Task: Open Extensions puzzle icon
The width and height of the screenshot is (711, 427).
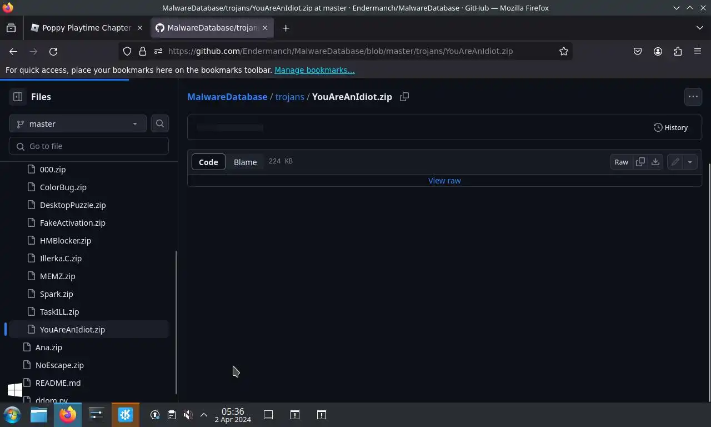Action: click(x=678, y=51)
